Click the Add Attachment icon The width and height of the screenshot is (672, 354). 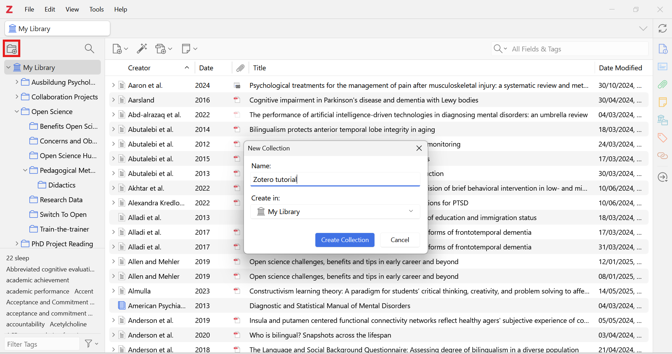[161, 49]
